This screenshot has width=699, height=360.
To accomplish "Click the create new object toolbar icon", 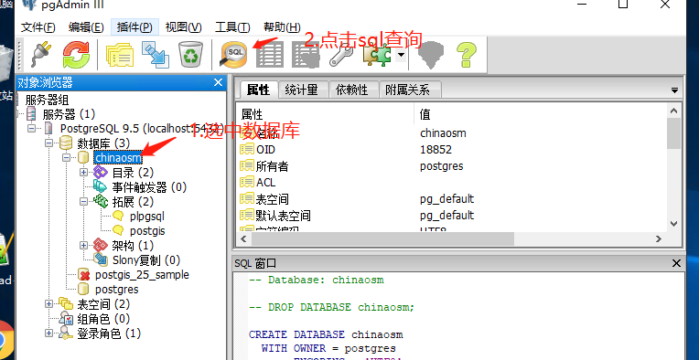I will click(156, 55).
